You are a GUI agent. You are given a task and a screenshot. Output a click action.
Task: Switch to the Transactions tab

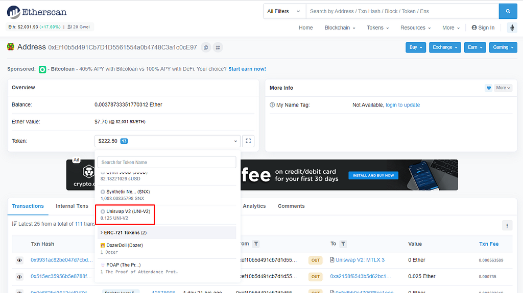click(28, 206)
